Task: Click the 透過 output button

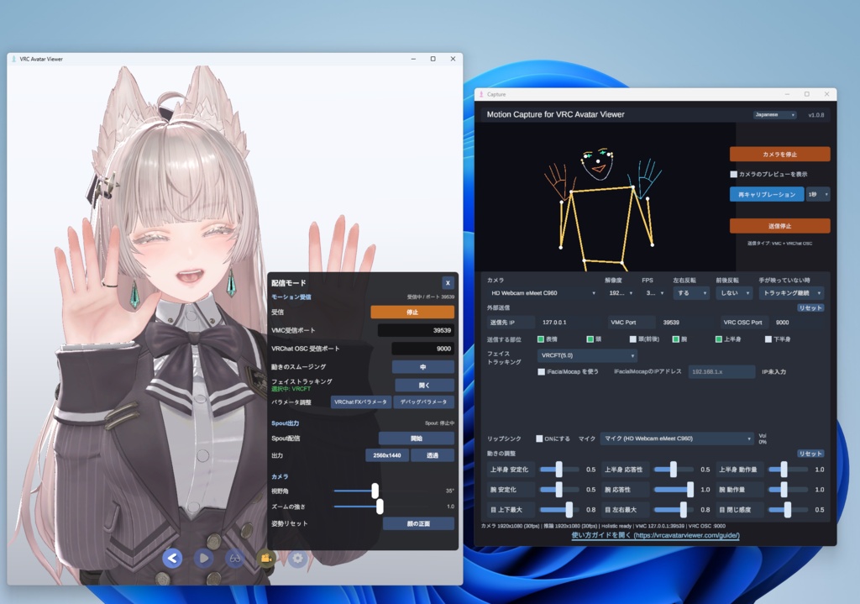Action: [x=433, y=455]
